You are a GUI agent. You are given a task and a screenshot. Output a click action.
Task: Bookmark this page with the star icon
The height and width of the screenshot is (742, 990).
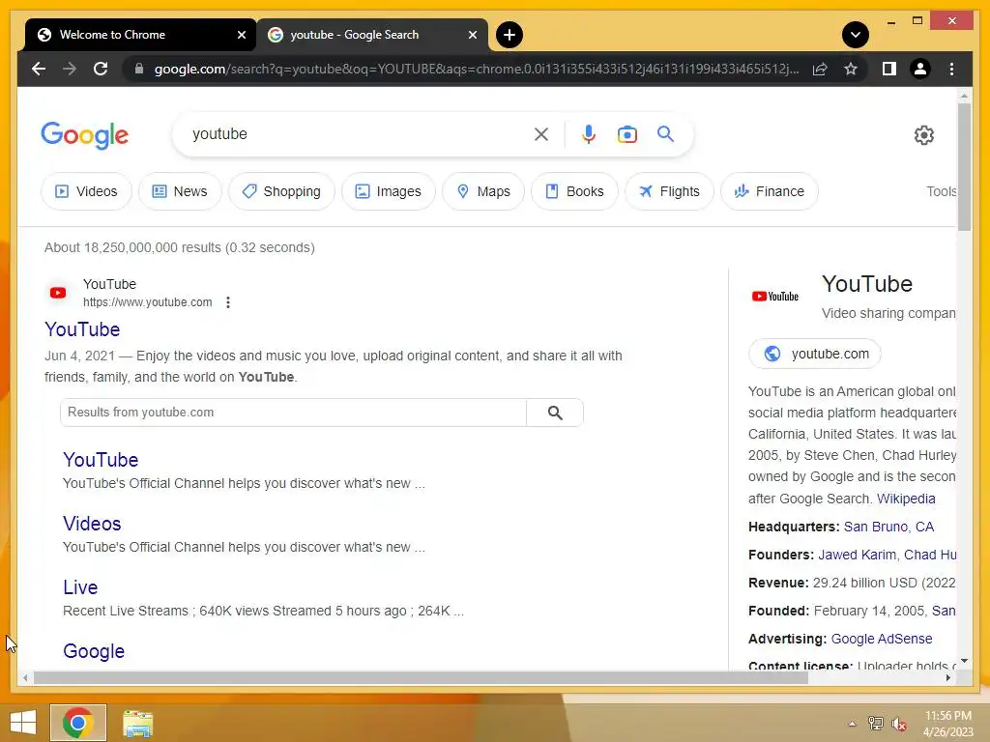click(851, 69)
